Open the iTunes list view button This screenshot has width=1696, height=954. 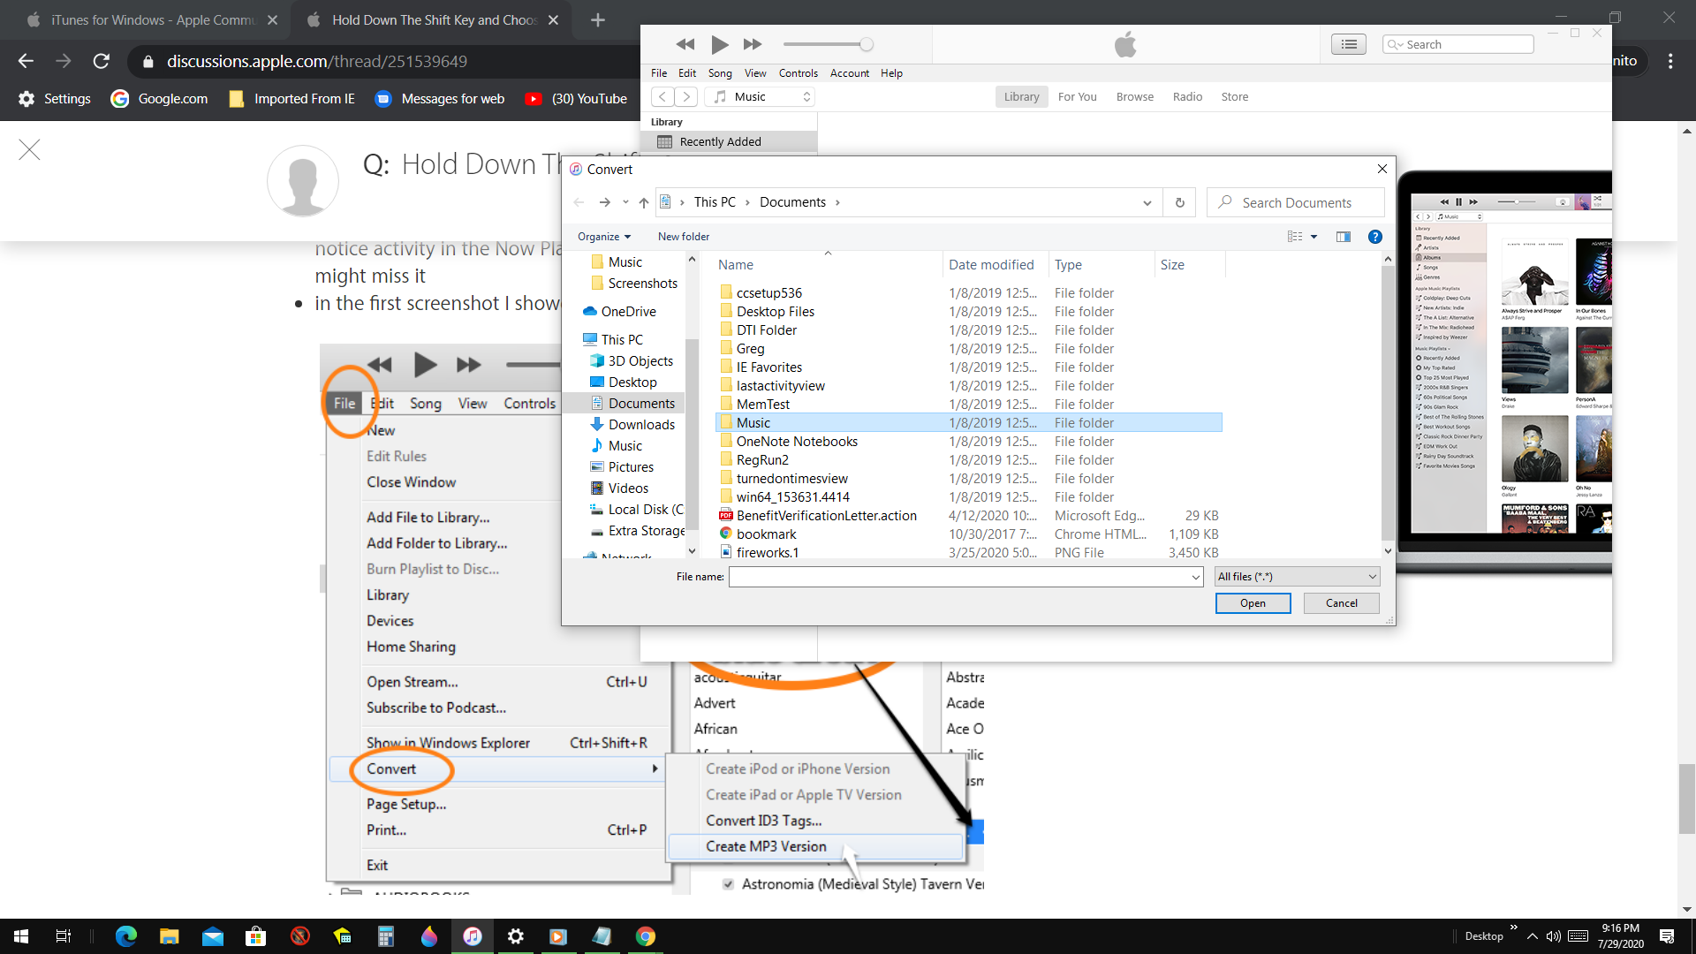point(1348,44)
